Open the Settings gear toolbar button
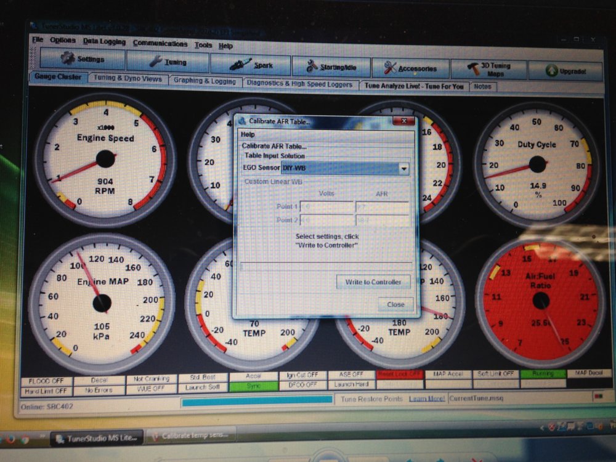 [83, 59]
